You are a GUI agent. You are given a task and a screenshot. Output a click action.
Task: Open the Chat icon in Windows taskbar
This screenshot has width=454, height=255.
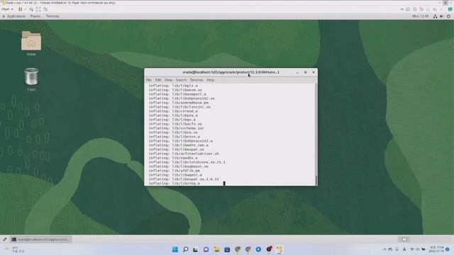(206, 249)
